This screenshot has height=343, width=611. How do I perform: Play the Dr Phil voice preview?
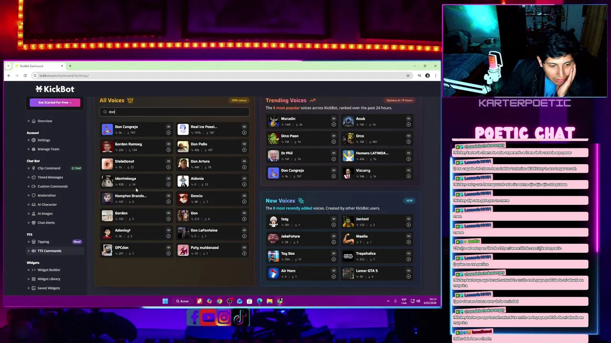[333, 153]
